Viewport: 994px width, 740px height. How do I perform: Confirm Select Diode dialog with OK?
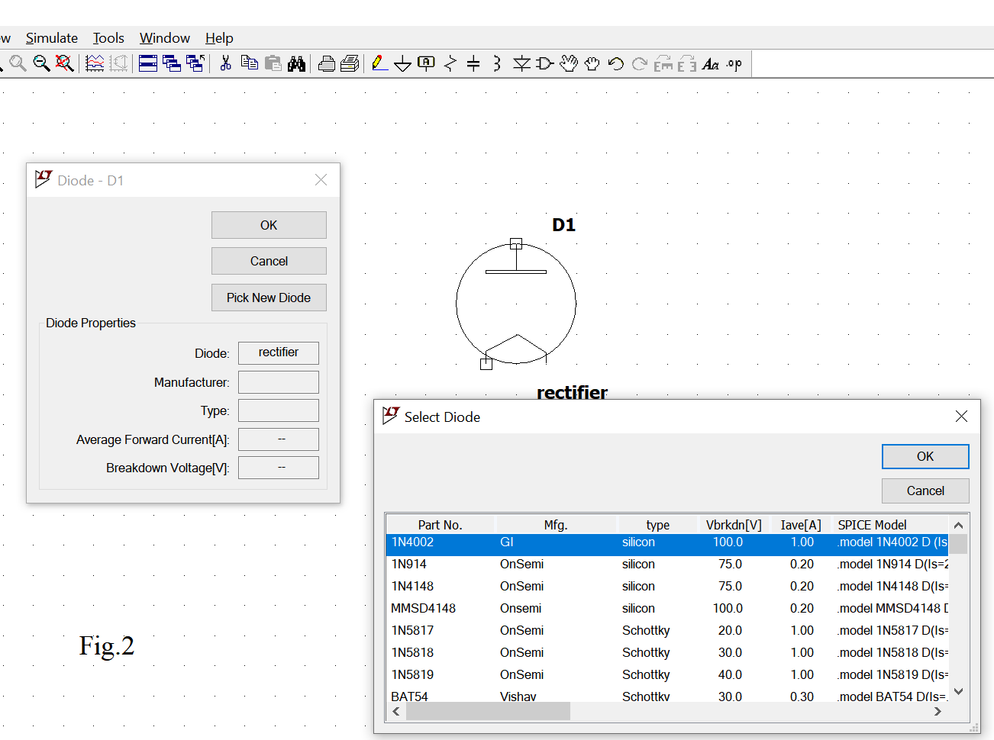[925, 456]
